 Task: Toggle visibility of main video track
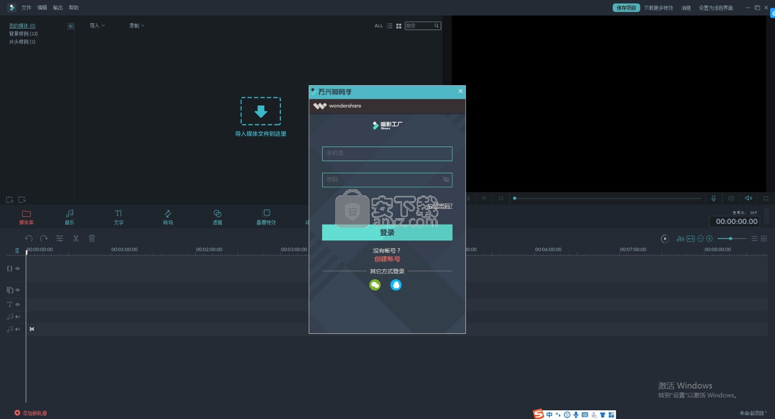pyautogui.click(x=17, y=269)
